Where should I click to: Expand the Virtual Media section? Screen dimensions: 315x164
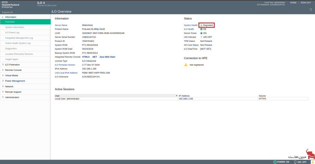tap(3, 75)
